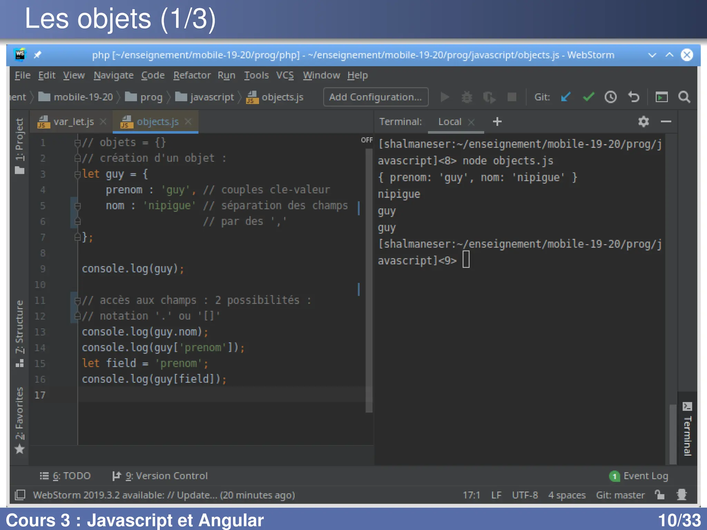
Task: Open the Refactor menu
Action: click(192, 75)
